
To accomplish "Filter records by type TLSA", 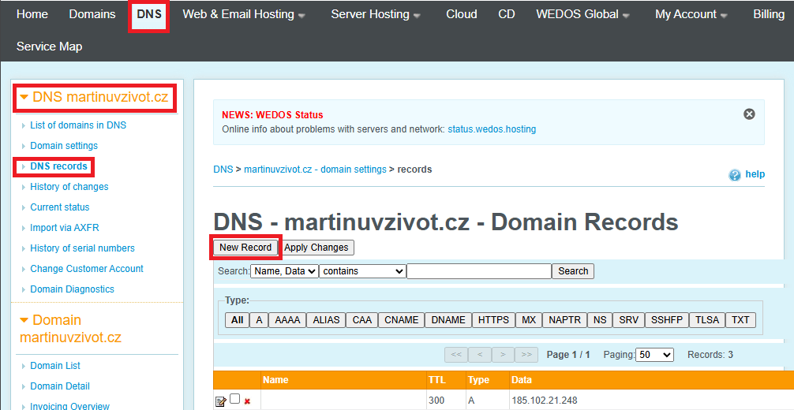I will click(x=707, y=320).
